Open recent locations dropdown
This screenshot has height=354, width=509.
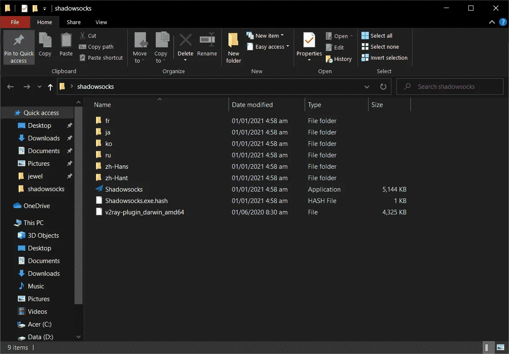(x=39, y=87)
